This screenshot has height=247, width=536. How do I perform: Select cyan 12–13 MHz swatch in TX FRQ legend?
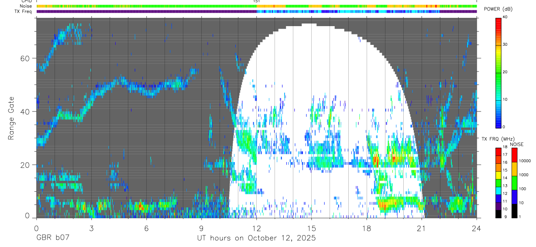(498, 190)
